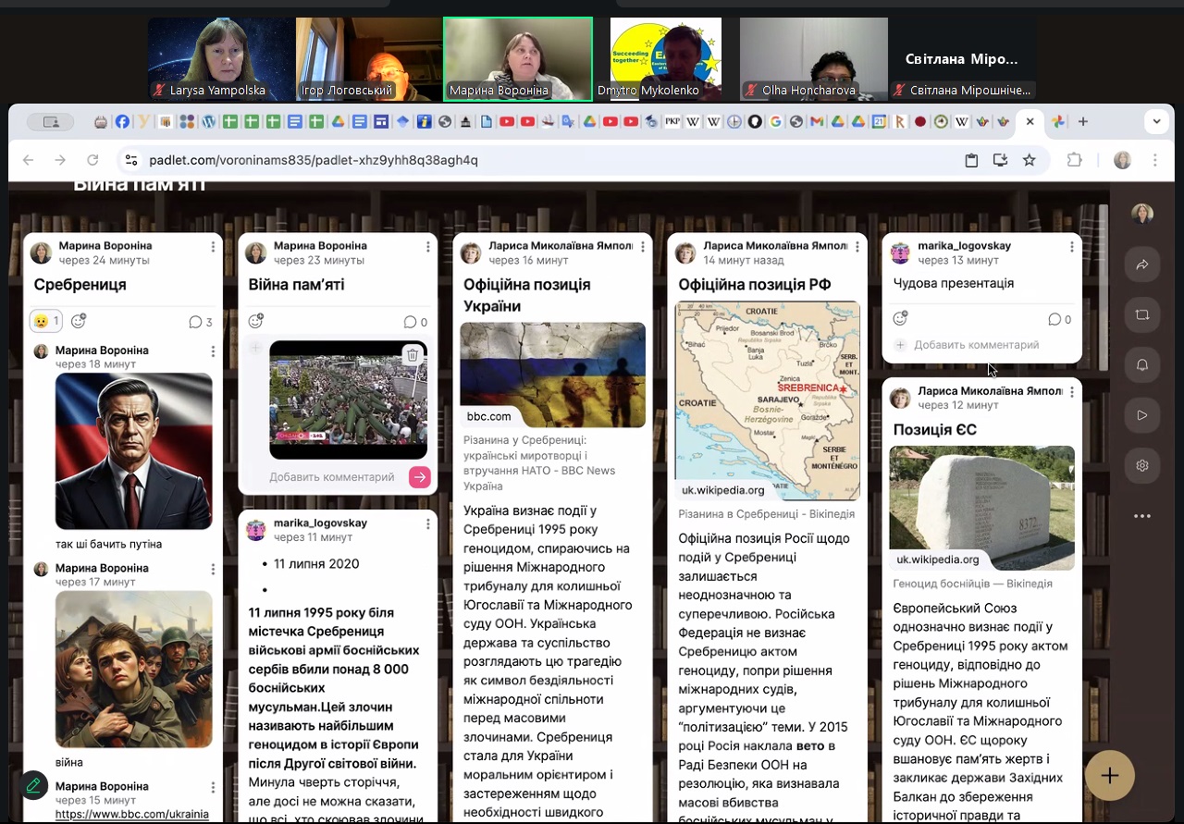This screenshot has height=824, width=1184.
Task: Bookmark this page with the star icon
Action: click(1029, 160)
